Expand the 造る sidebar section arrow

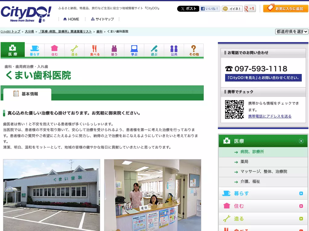[301, 219]
